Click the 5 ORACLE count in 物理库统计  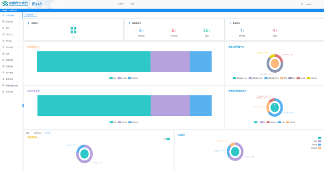coord(174,31)
